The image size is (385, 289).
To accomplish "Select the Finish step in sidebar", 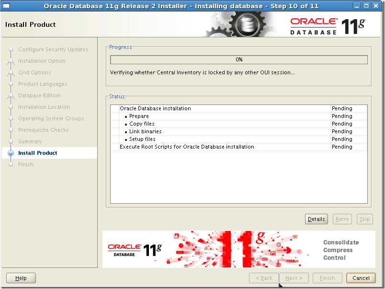I will pyautogui.click(x=25, y=164).
